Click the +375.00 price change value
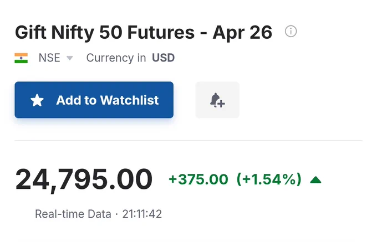Screen dimensions: 377x242 click(x=198, y=179)
